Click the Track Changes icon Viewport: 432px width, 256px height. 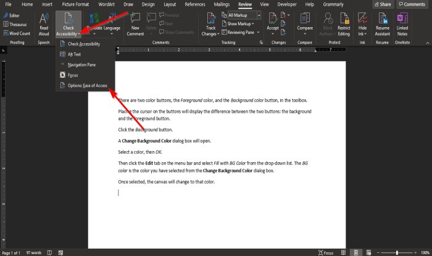(x=211, y=18)
